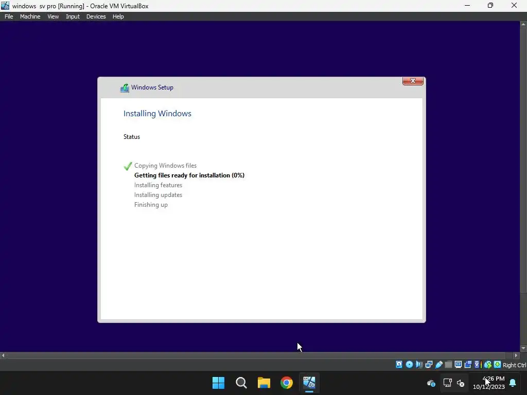This screenshot has width=527, height=395.
Task: Close the VirtualBox window
Action: 514,5
